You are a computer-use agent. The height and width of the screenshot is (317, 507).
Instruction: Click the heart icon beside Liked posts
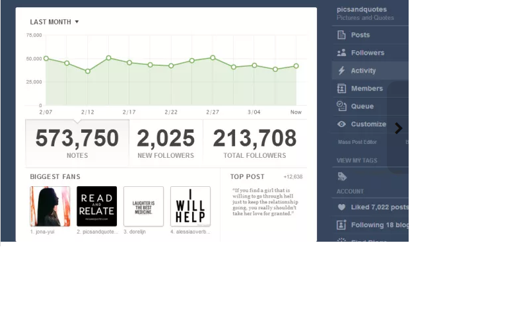[341, 207]
